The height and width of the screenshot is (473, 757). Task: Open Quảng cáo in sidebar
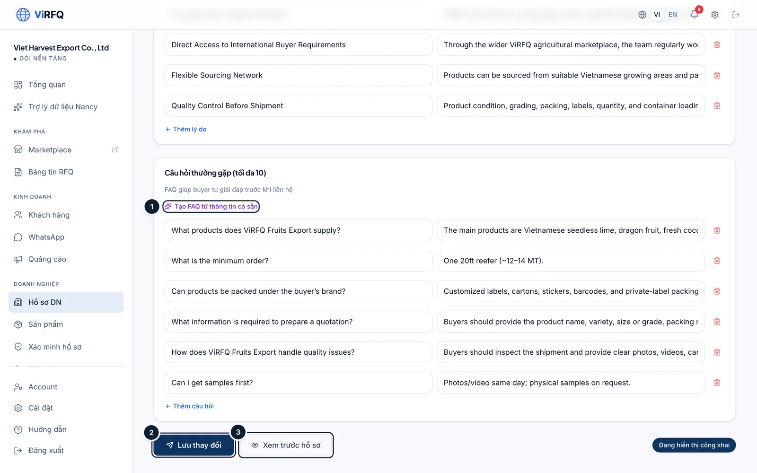[x=66, y=259]
